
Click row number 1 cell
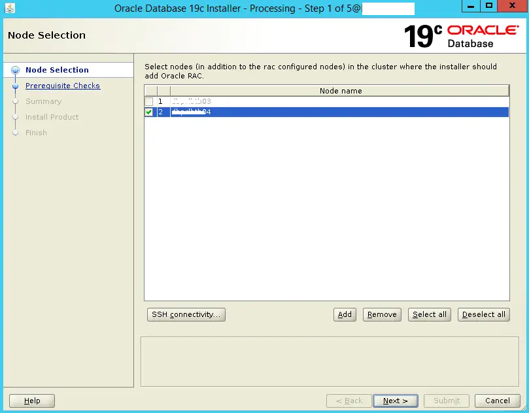click(163, 101)
